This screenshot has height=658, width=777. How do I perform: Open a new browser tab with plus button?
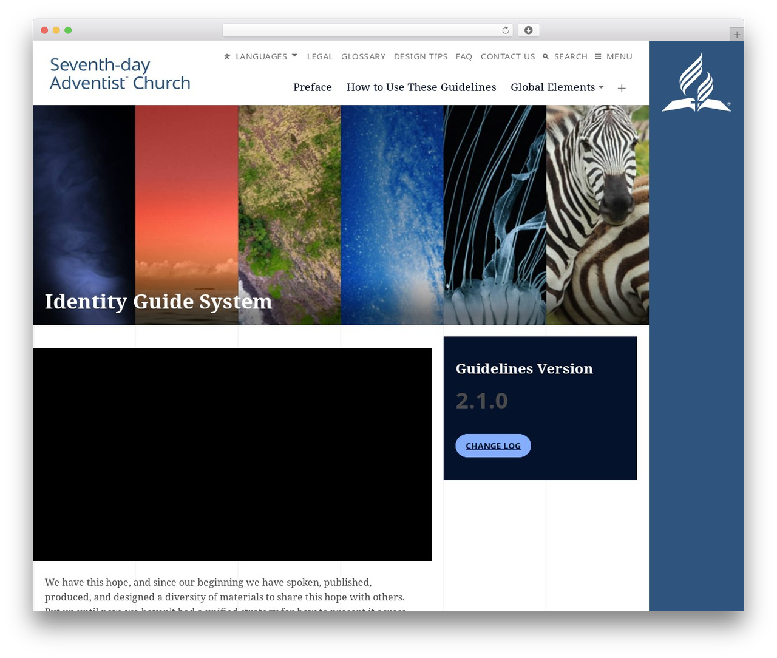click(x=736, y=35)
